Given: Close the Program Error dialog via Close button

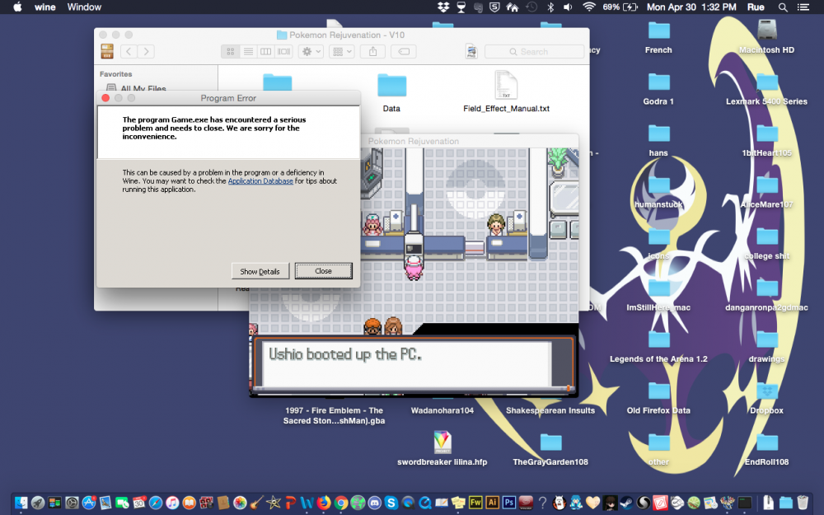Looking at the screenshot, I should pyautogui.click(x=323, y=271).
